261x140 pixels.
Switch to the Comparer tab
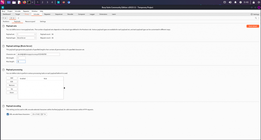pos(81,14)
